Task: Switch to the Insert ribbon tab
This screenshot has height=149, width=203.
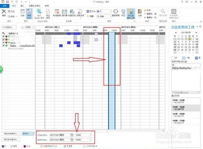Action: [x=22, y=6]
